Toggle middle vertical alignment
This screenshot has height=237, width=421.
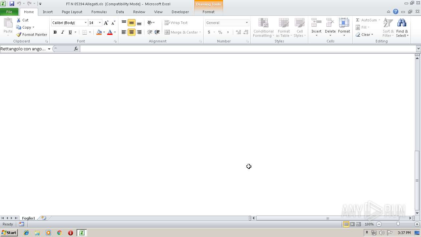[x=132, y=23]
